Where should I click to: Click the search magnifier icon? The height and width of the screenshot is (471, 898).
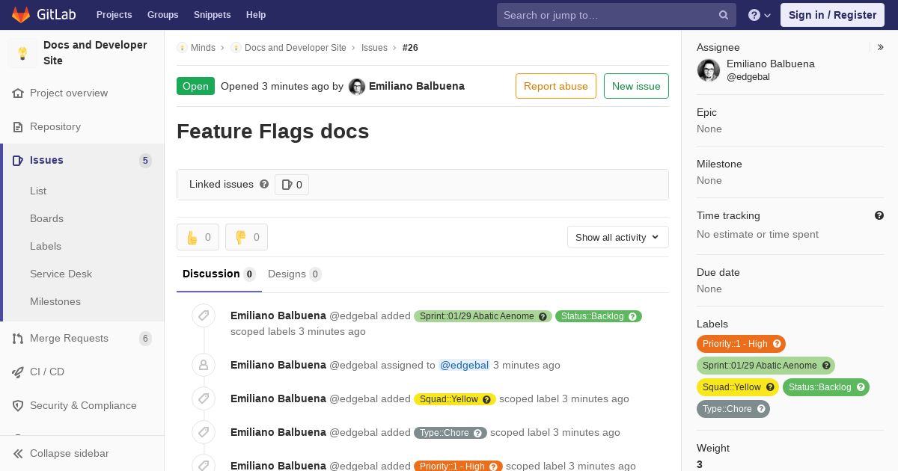pos(724,15)
